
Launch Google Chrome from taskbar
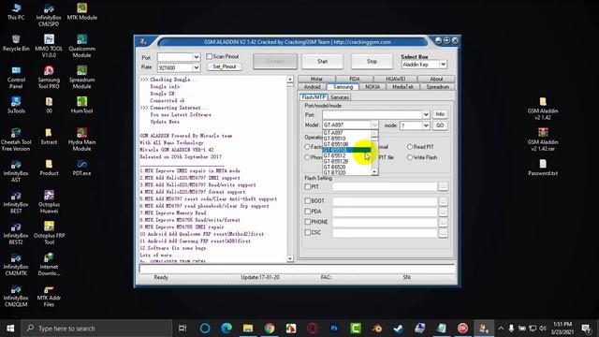[270, 329]
